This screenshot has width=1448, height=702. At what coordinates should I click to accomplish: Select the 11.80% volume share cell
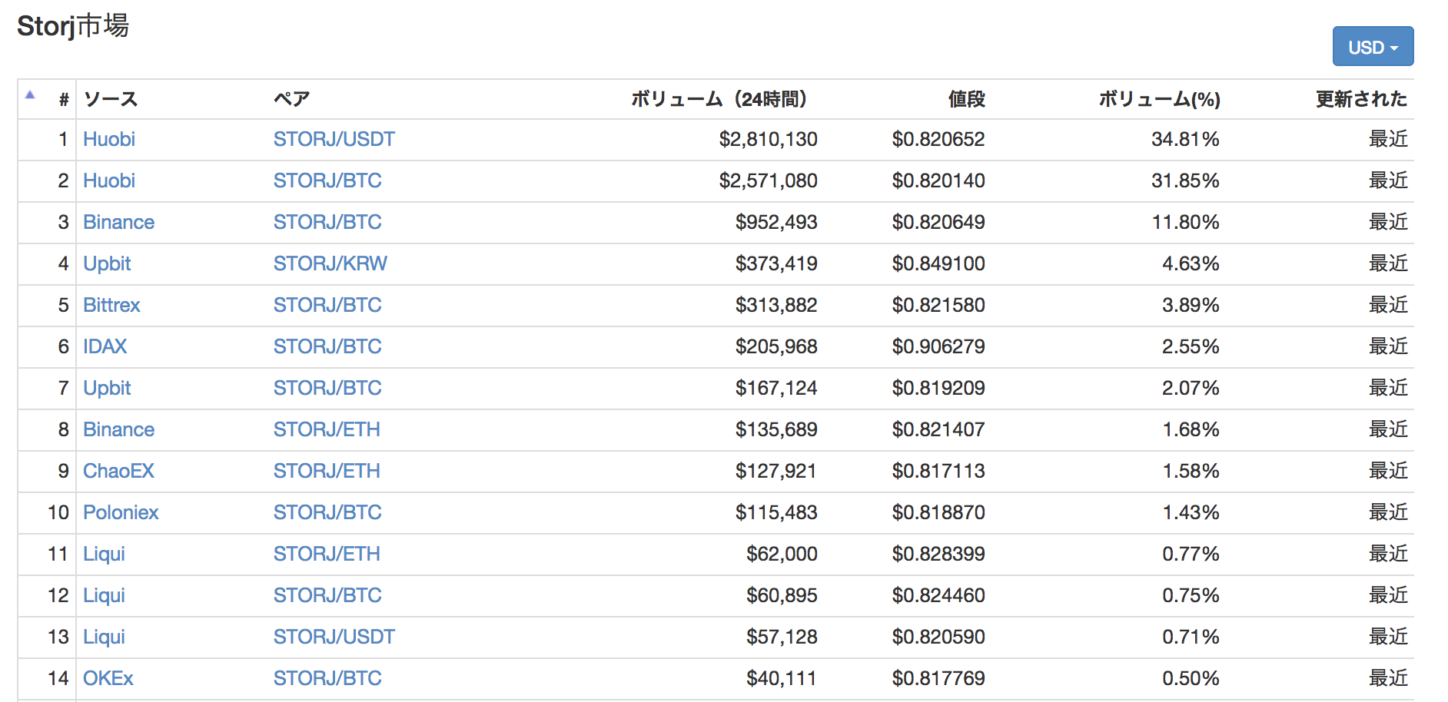click(1185, 222)
